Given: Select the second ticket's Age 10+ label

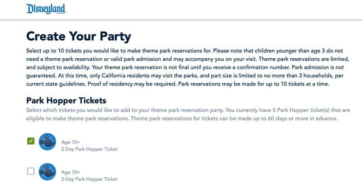Looking at the screenshot, I should pos(71,172).
